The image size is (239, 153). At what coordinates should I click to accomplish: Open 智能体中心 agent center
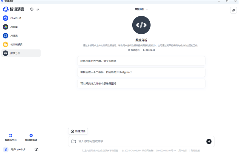coord(11,137)
